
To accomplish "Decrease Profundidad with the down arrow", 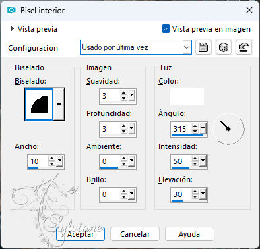I will pos(123,132).
